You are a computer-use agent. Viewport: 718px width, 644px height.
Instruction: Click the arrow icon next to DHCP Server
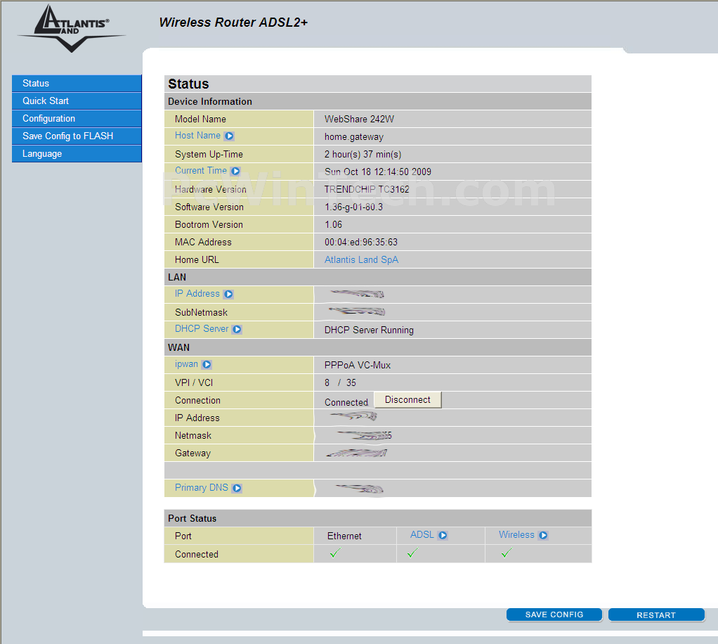pyautogui.click(x=237, y=329)
